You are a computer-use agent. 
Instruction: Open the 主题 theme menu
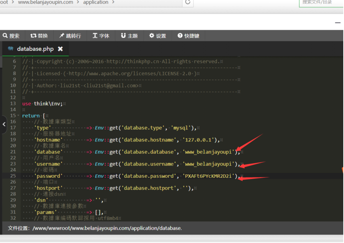click(129, 36)
